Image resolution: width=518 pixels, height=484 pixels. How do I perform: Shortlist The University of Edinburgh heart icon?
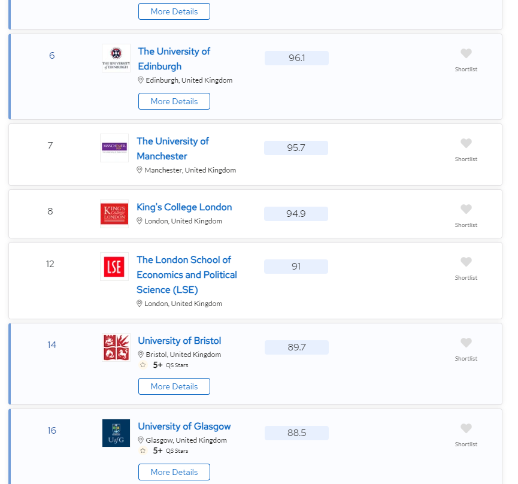(466, 53)
